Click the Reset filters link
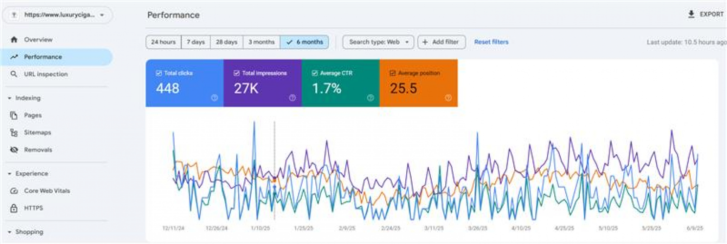 click(x=491, y=42)
